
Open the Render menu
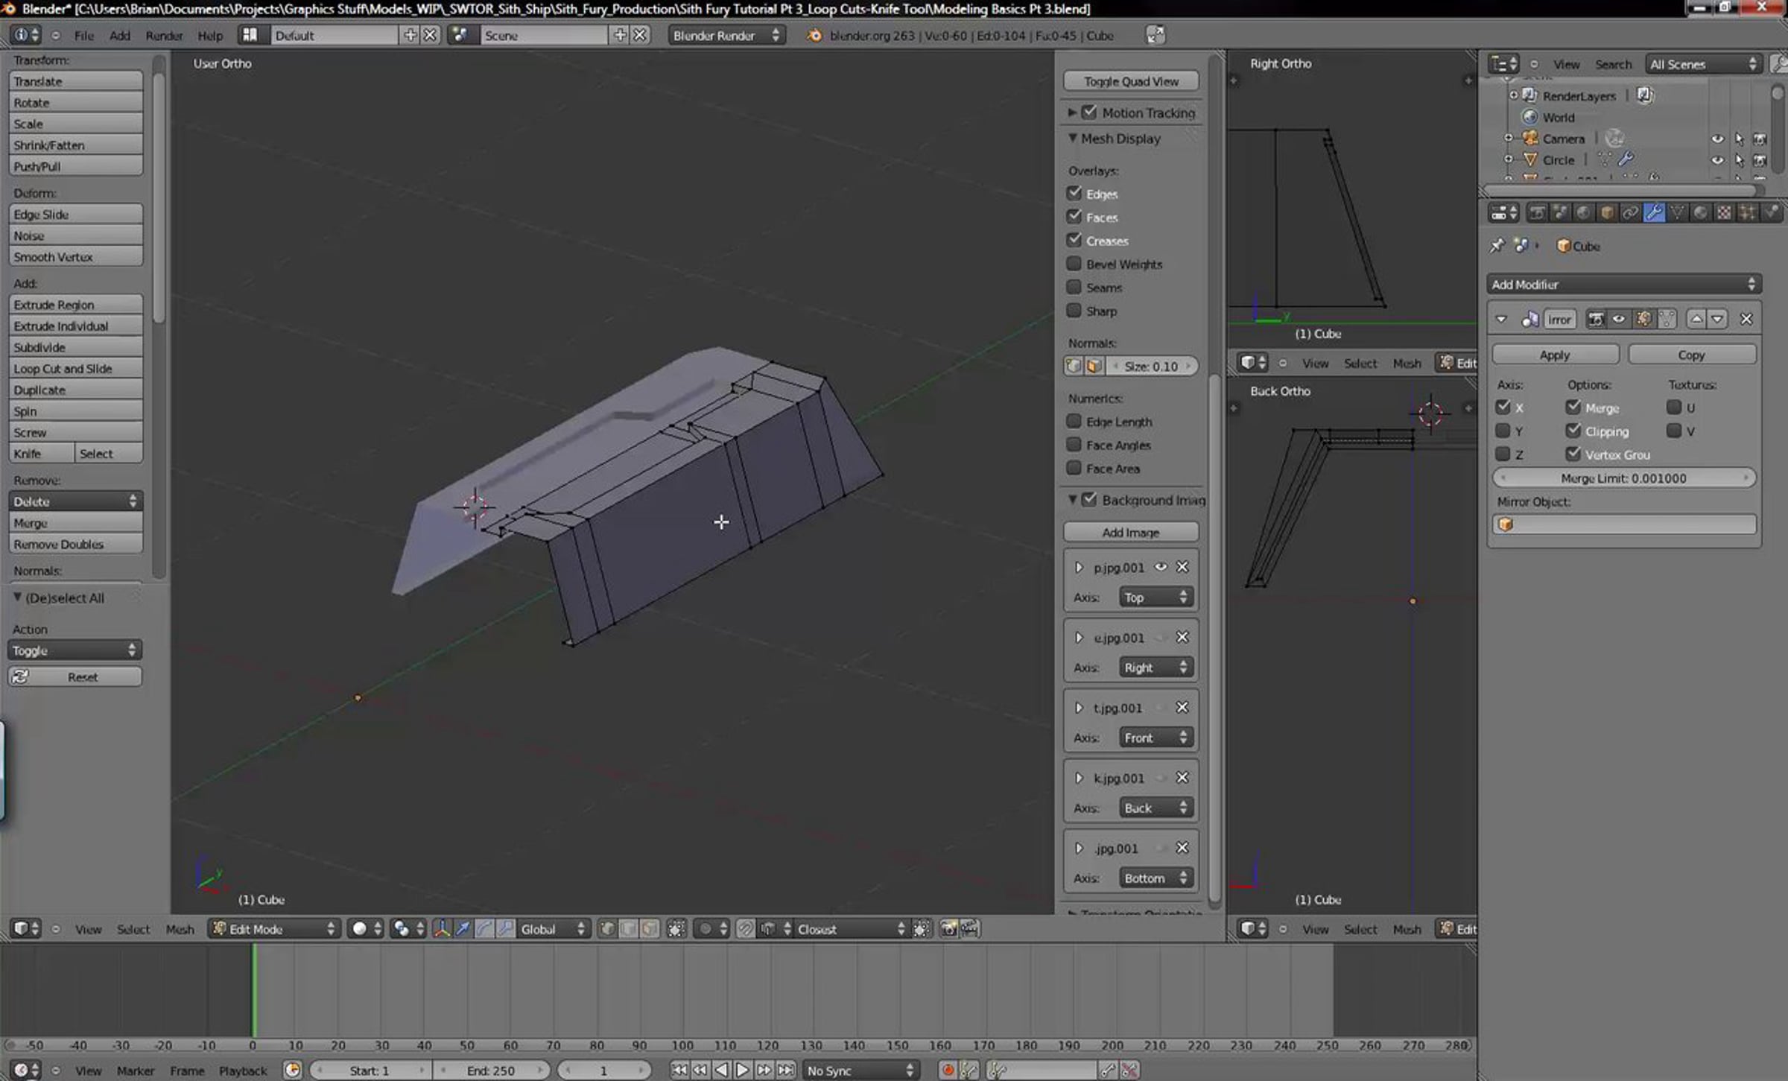164,35
